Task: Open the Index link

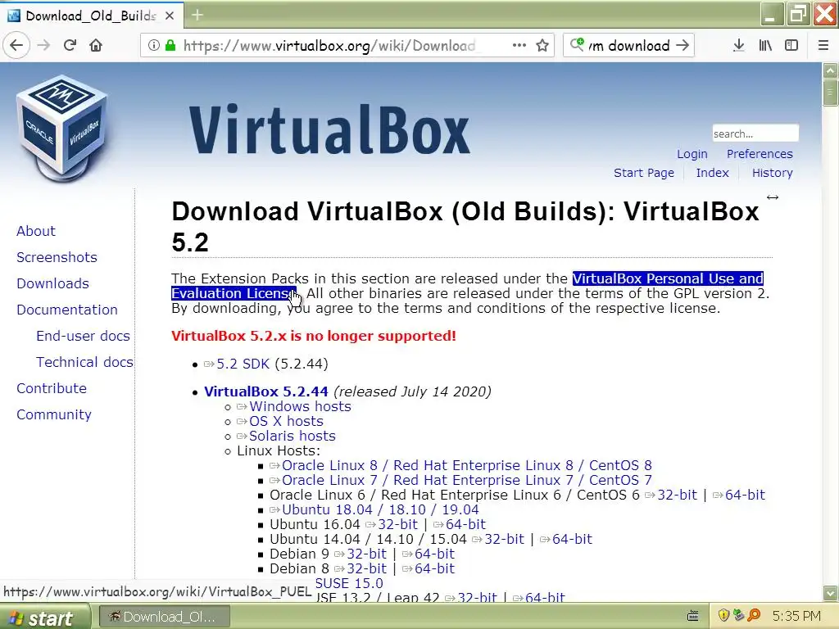Action: [712, 173]
